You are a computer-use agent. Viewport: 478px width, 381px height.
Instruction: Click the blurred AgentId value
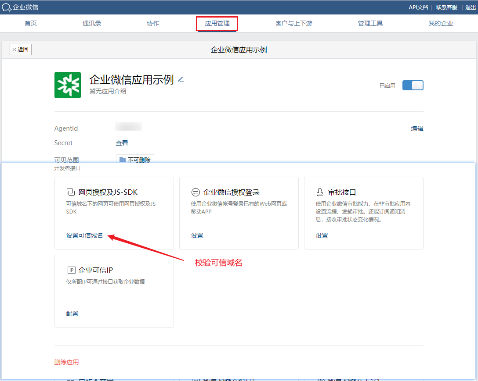coord(128,127)
